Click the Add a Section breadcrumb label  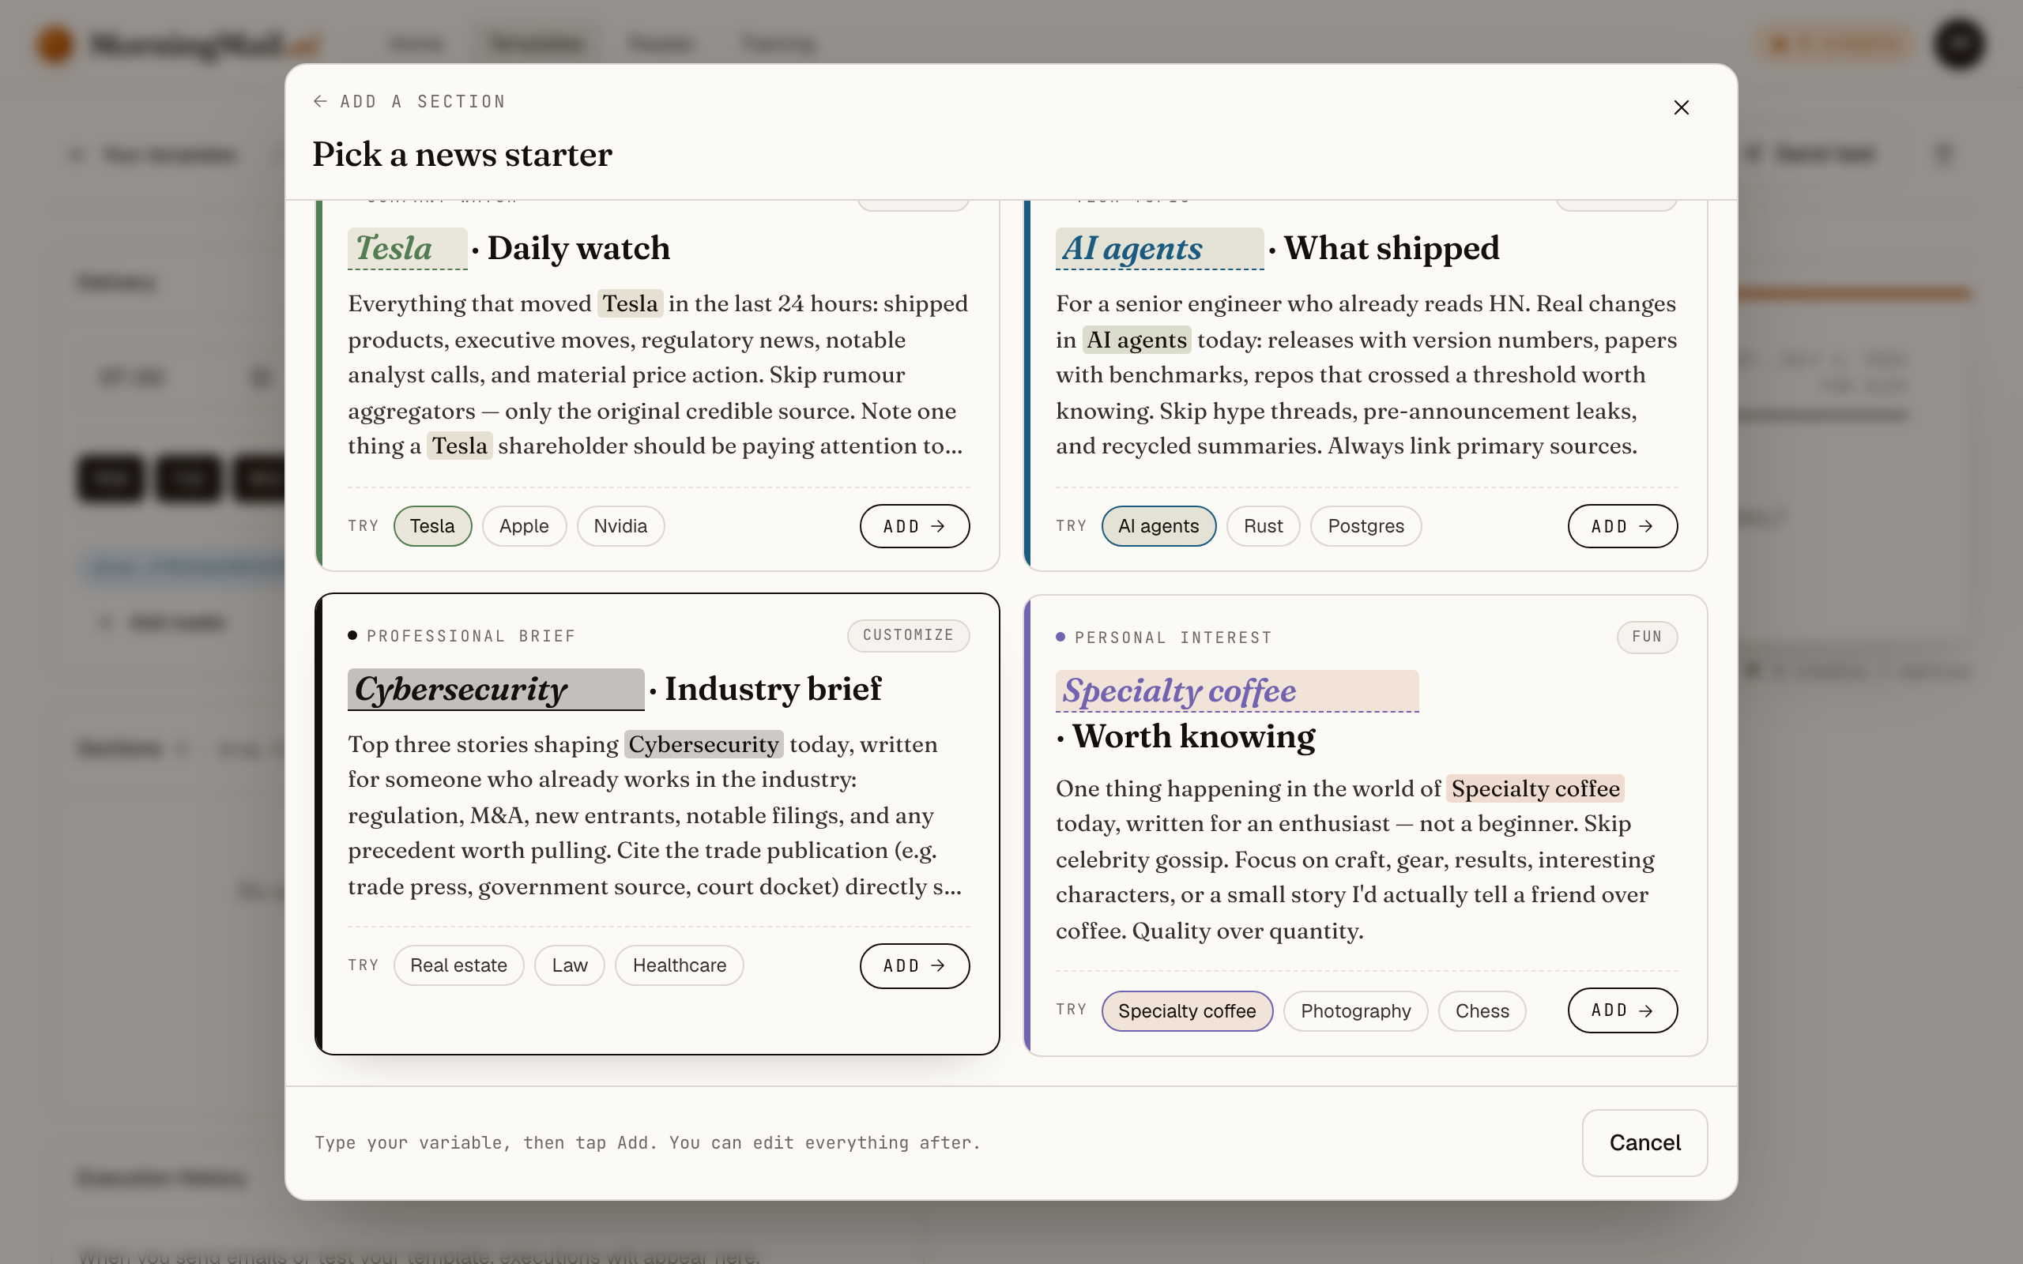click(x=423, y=101)
